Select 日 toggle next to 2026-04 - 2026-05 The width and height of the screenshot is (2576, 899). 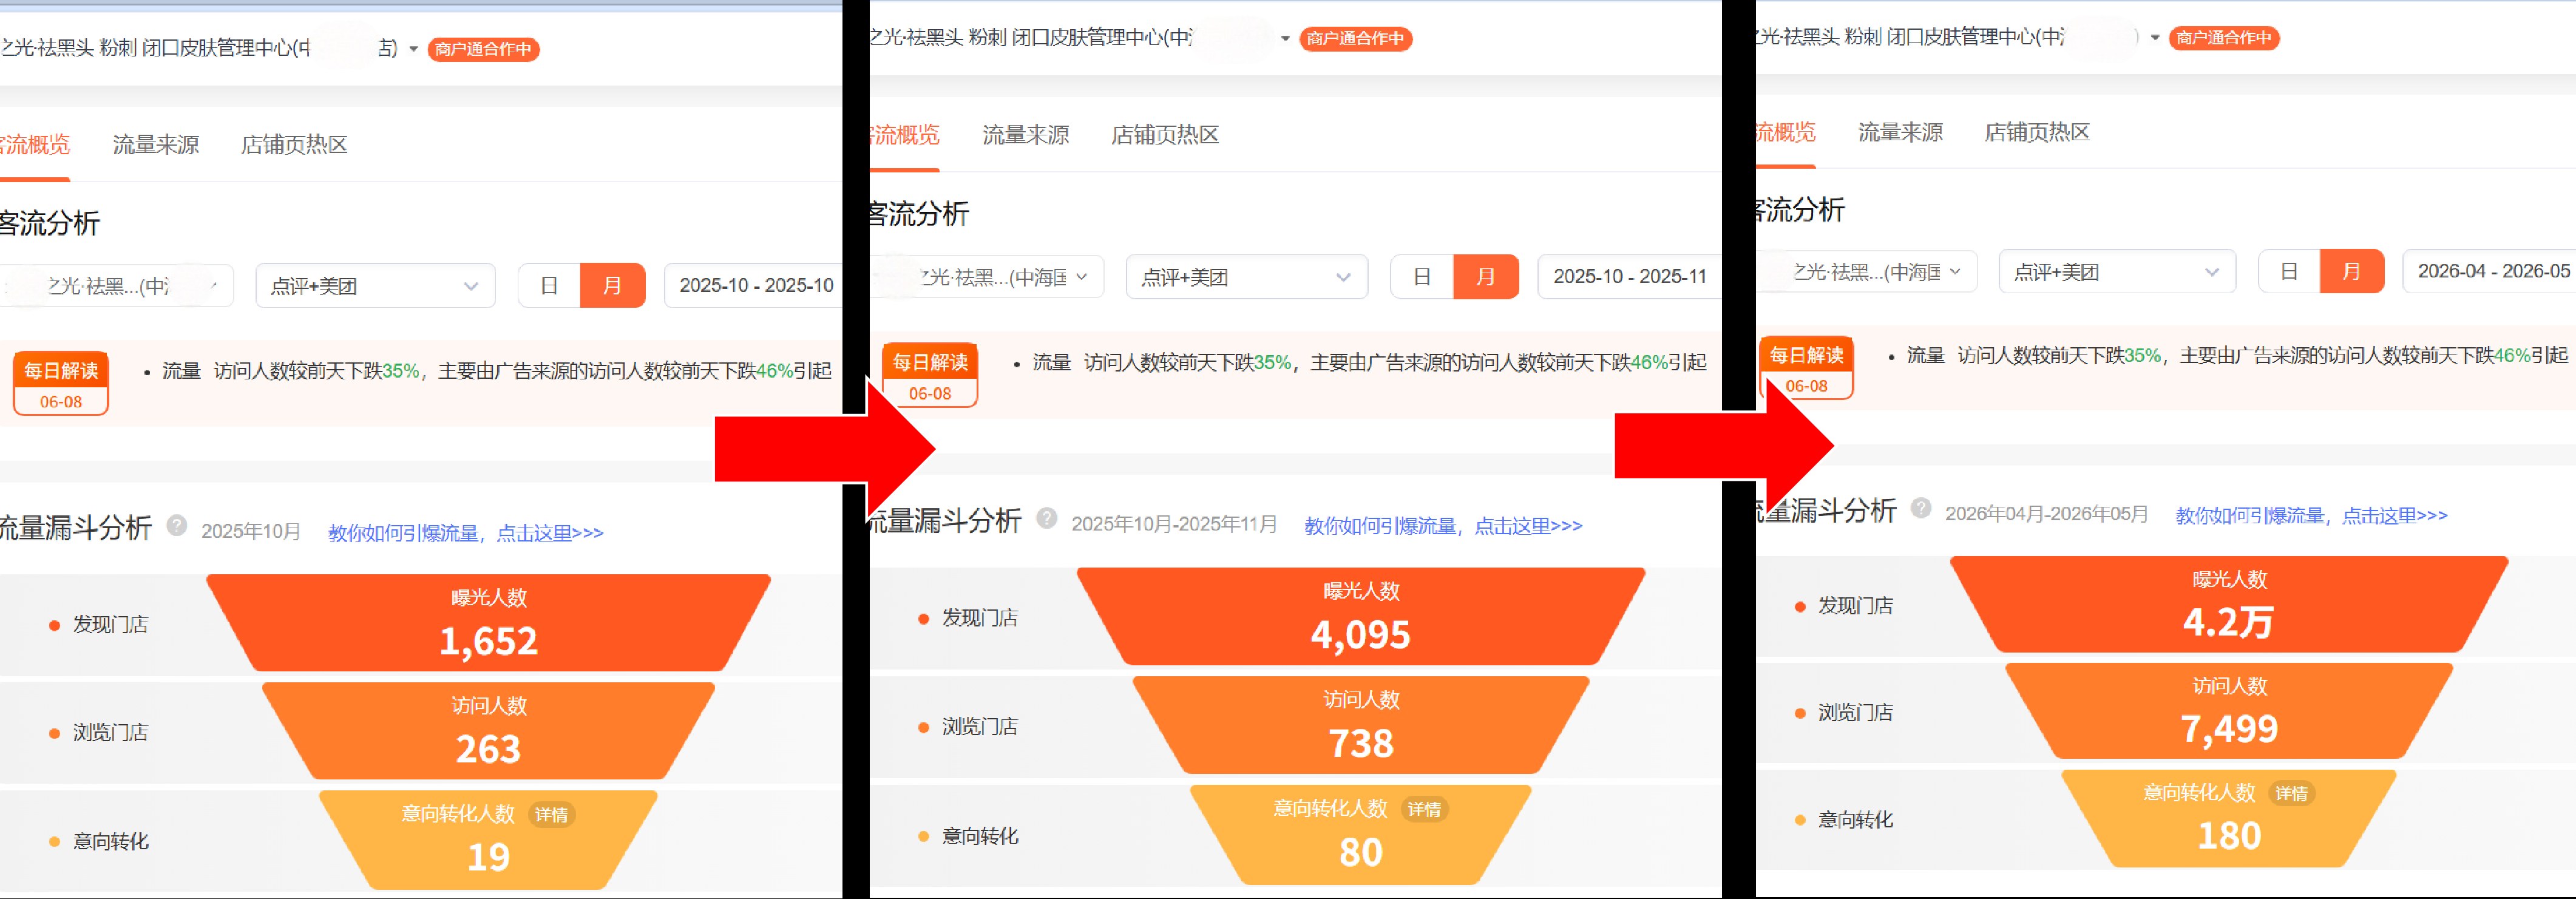click(x=2289, y=271)
